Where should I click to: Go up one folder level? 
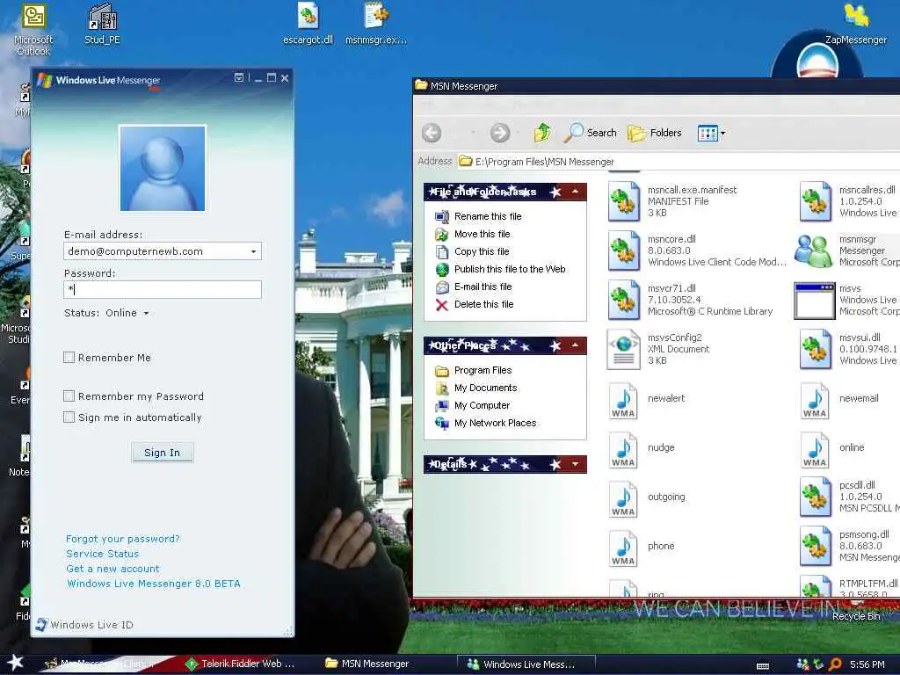(x=541, y=133)
